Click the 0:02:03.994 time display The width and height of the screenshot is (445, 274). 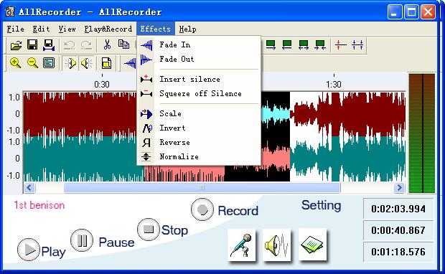(x=398, y=209)
